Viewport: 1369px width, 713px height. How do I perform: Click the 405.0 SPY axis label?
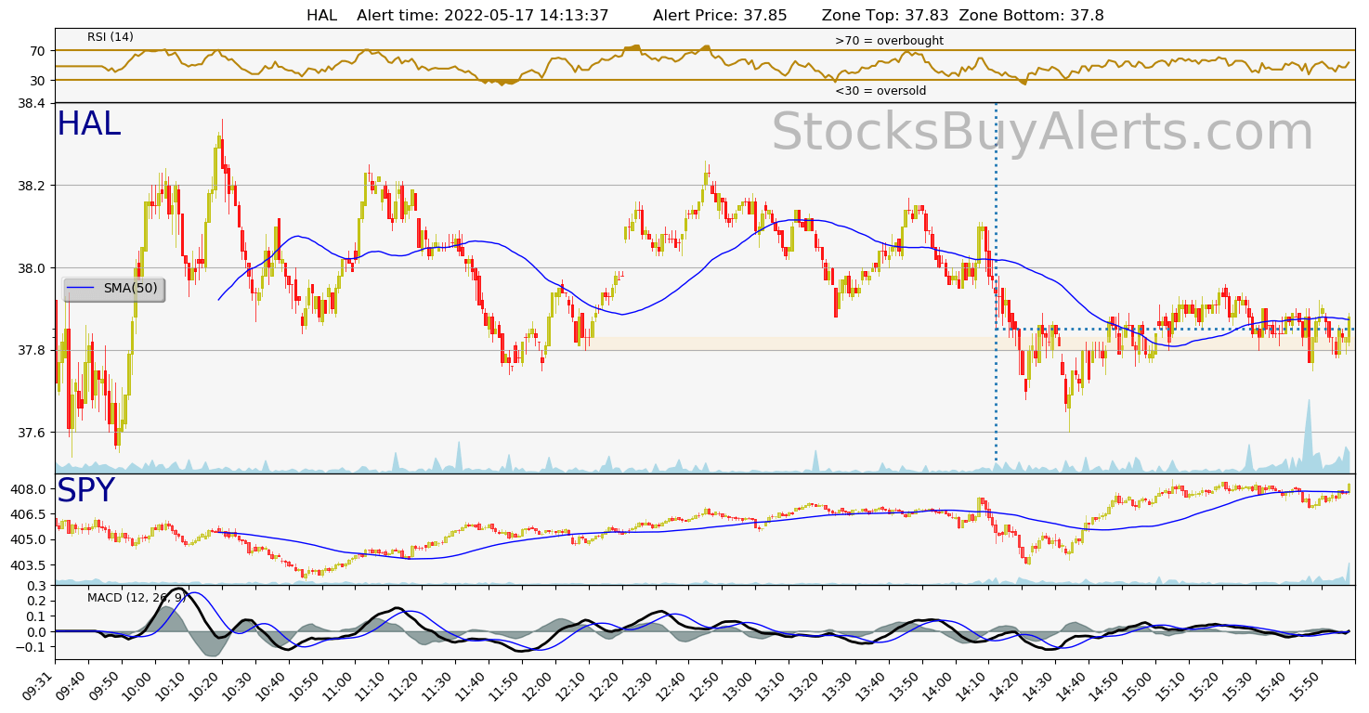click(27, 539)
